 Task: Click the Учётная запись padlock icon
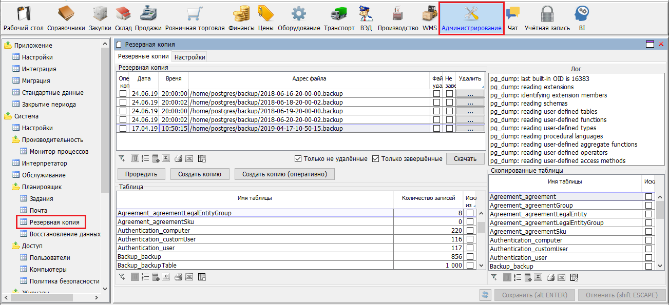[547, 18]
